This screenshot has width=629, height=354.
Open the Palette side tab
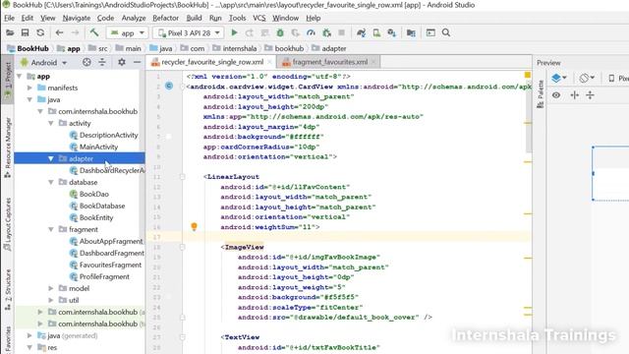541,94
